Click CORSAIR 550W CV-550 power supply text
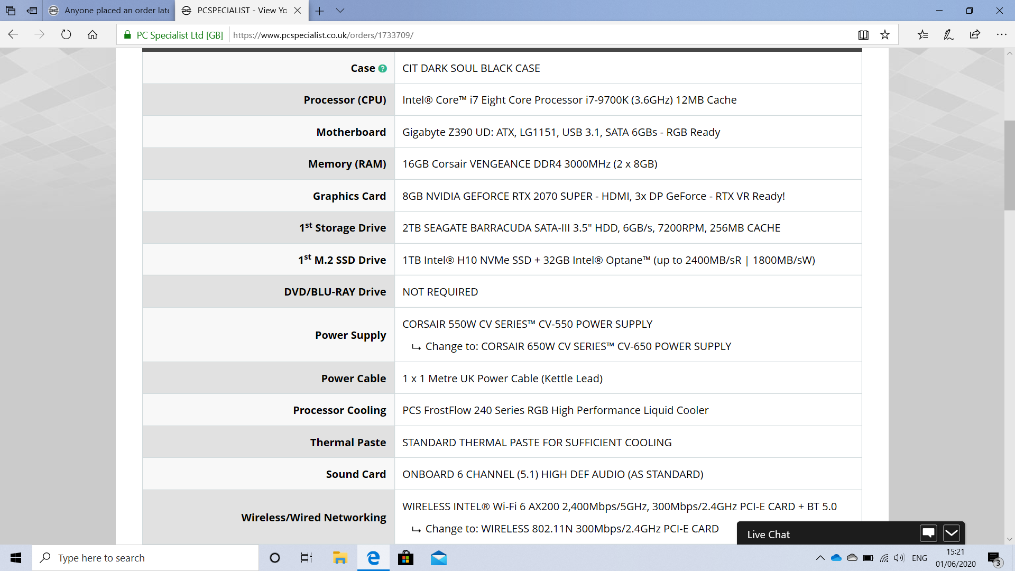Screen dimensions: 1015x571 tap(527, 324)
